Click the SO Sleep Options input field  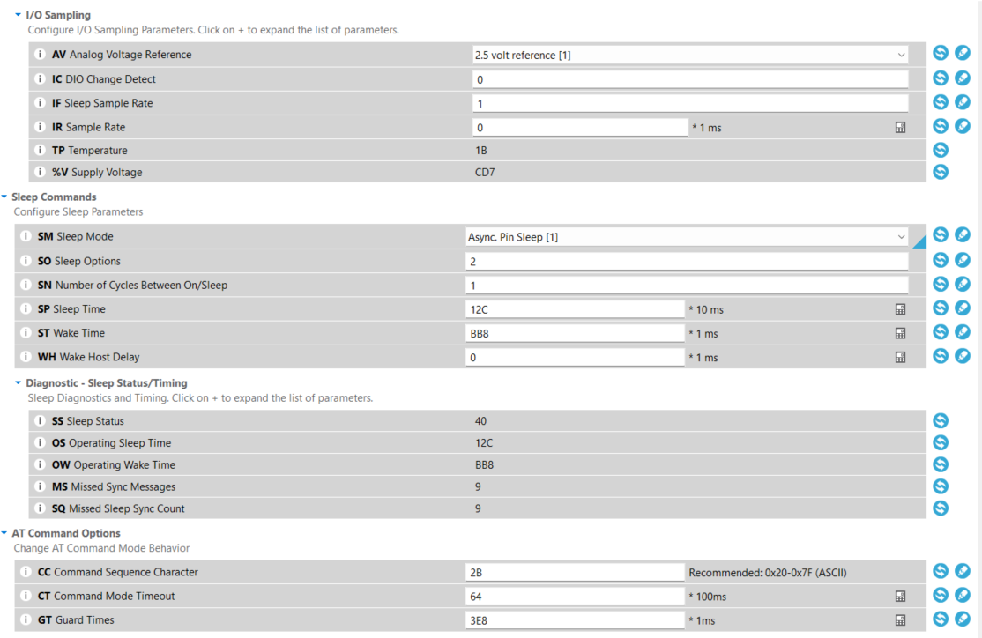686,262
